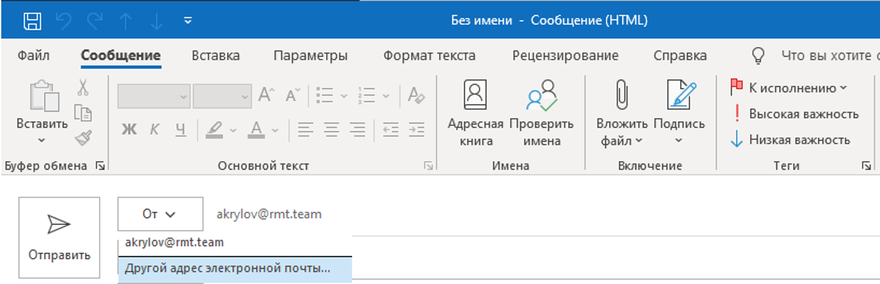Click the Save icon in title bar
Image resolution: width=880 pixels, height=284 pixels.
coord(32,20)
